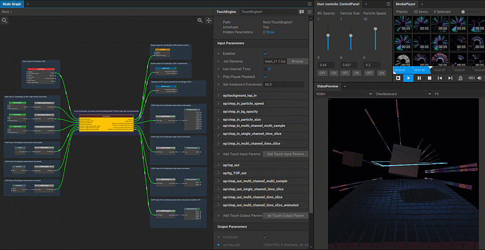Click the Add Touch Output Params button
This screenshot has height=250, width=485.
point(286,215)
